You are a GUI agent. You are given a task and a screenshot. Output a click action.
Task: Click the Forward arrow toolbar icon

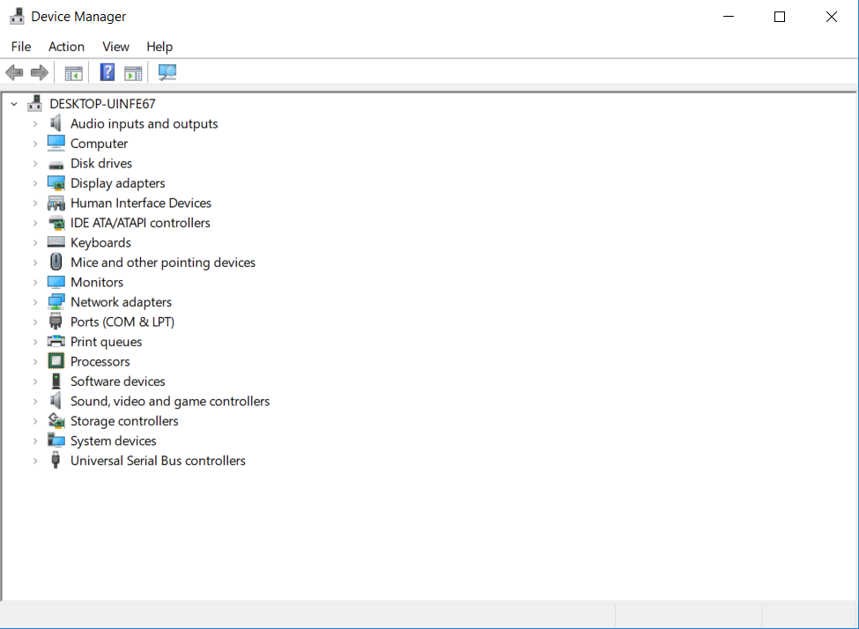[40, 72]
